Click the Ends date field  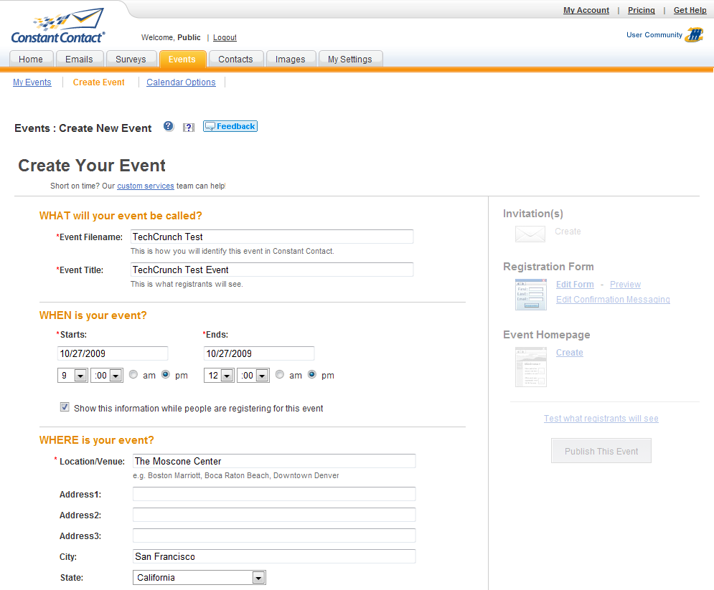coord(259,353)
